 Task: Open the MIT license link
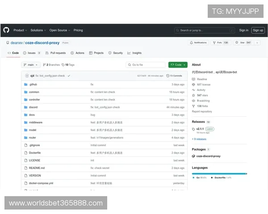click(201, 85)
